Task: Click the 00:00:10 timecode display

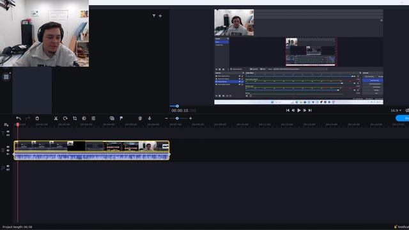Action: pos(180,111)
